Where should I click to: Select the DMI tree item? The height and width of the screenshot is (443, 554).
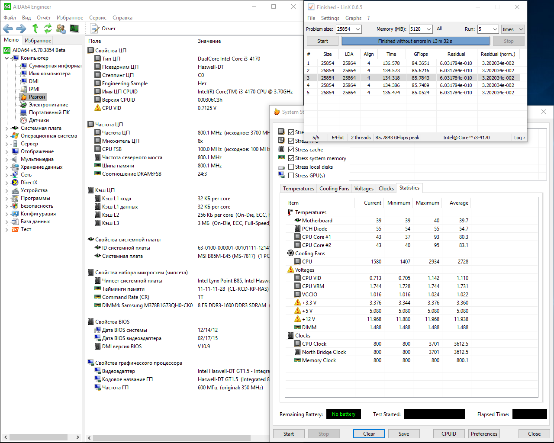click(29, 81)
